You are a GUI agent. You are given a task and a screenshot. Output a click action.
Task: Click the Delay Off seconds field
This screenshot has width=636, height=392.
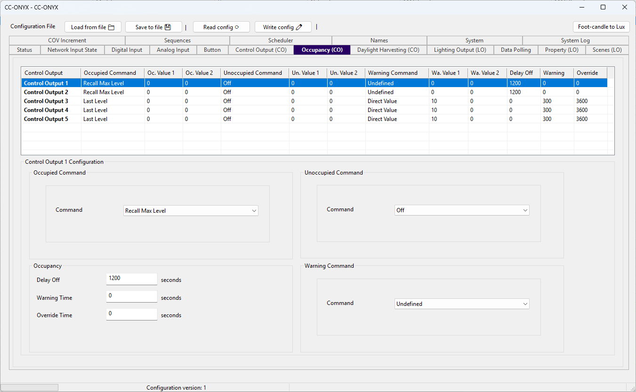point(132,279)
